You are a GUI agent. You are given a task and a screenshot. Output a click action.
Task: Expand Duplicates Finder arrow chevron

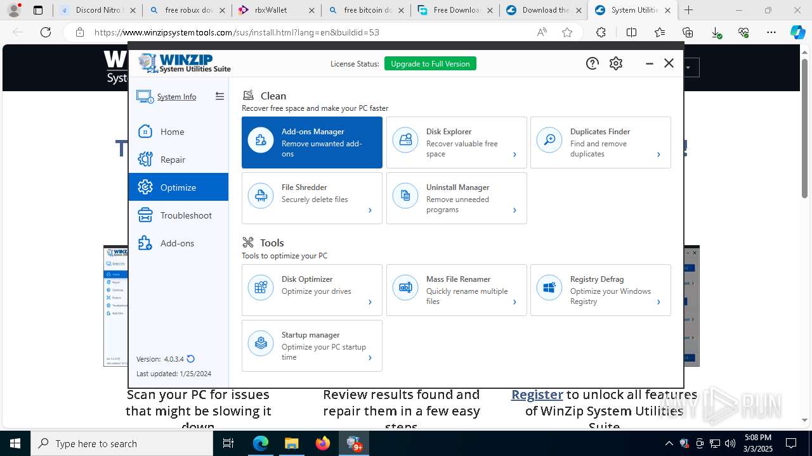[658, 155]
